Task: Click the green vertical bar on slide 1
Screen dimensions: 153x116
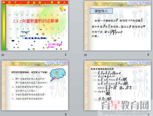Action: 4,27
